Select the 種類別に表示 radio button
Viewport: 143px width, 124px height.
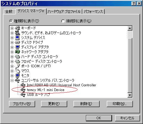[x=11, y=21]
